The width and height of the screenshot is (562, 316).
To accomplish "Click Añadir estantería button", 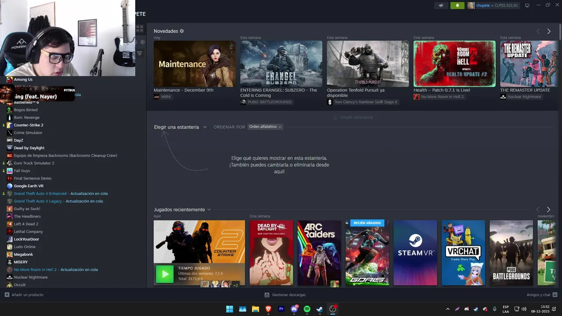I will click(x=353, y=117).
